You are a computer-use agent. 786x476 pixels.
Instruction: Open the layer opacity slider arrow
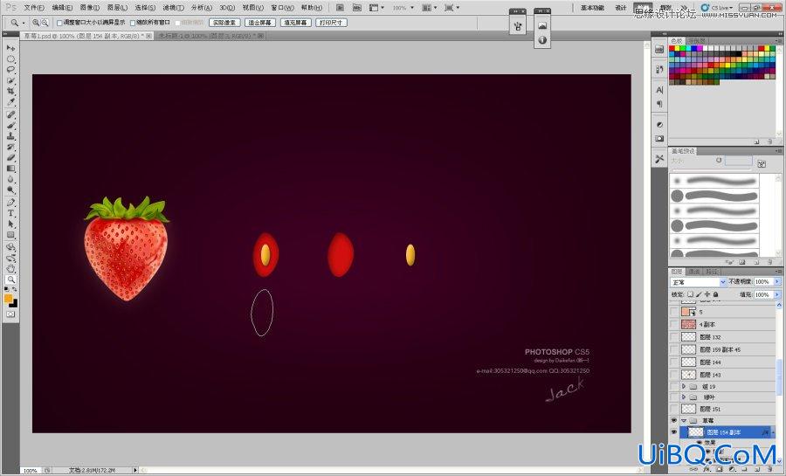coord(777,282)
